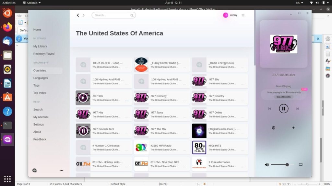Open Firefox from the Ubuntu dock

pyautogui.click(x=7, y=27)
